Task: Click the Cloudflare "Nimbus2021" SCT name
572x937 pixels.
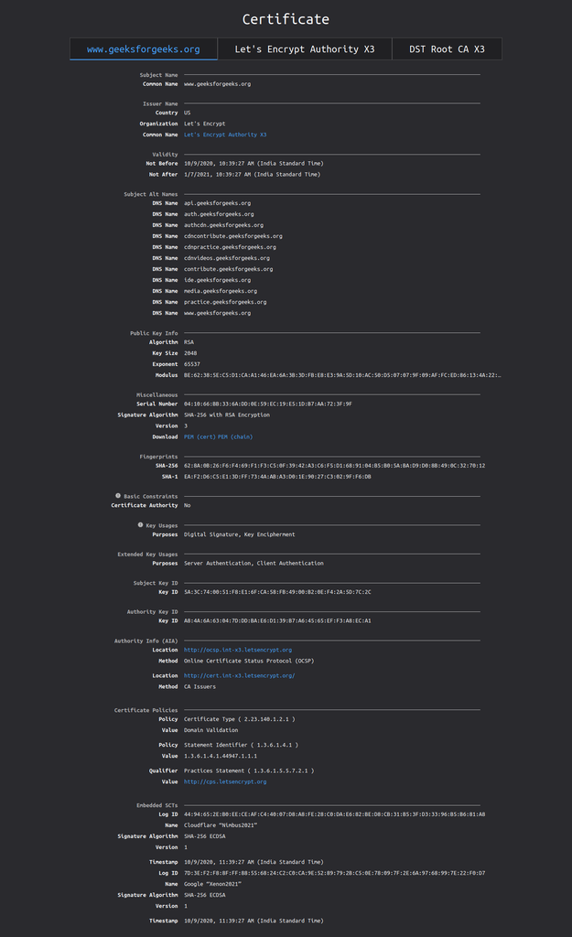Action: 221,824
